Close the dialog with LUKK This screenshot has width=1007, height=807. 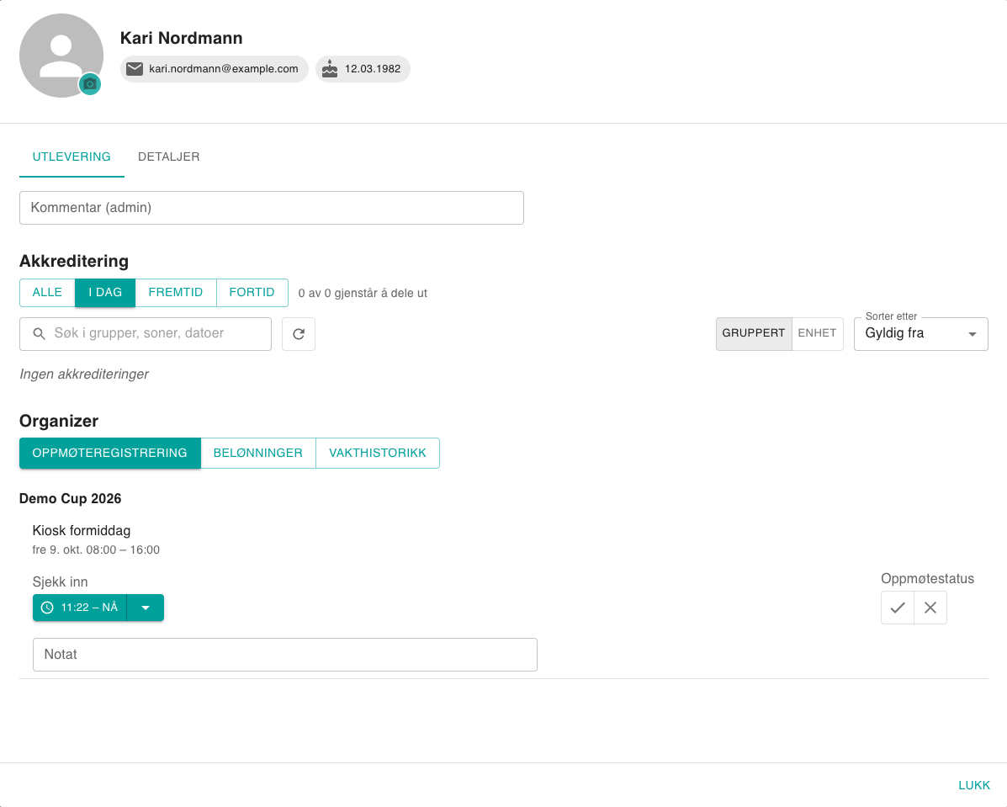click(974, 785)
